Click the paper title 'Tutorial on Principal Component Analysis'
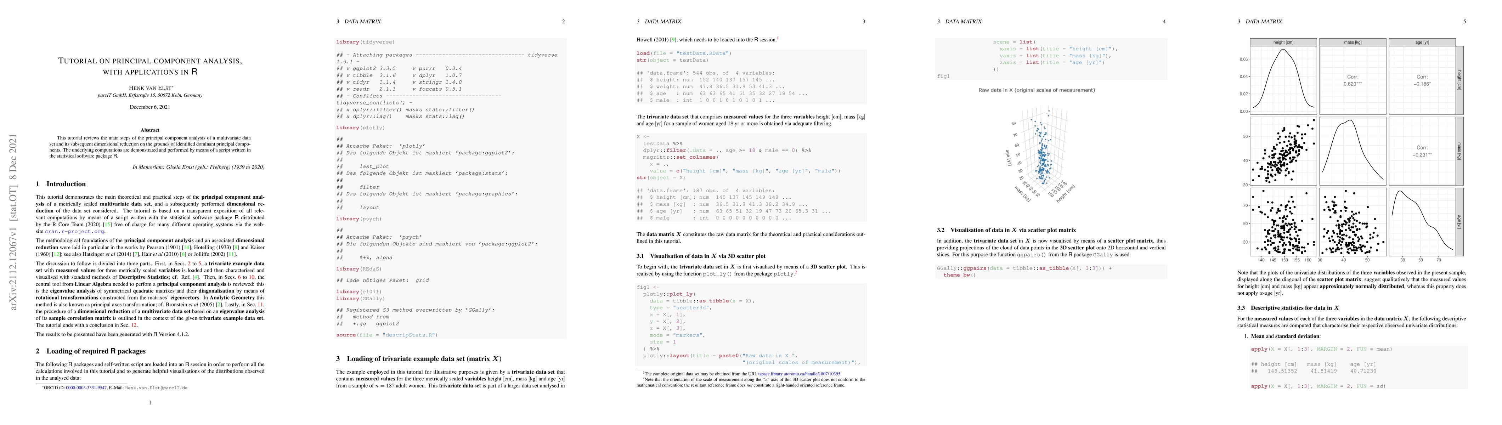 150,61
